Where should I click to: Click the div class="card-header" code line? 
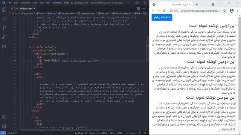click(x=51, y=54)
